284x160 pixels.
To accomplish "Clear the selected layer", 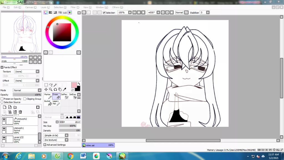I will point(15,112).
